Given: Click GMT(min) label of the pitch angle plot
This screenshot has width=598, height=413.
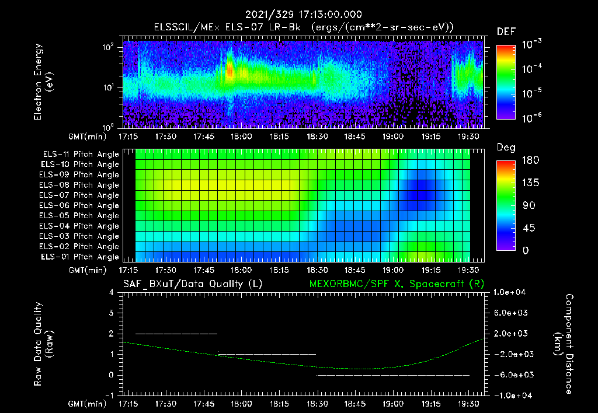Looking at the screenshot, I should point(88,270).
